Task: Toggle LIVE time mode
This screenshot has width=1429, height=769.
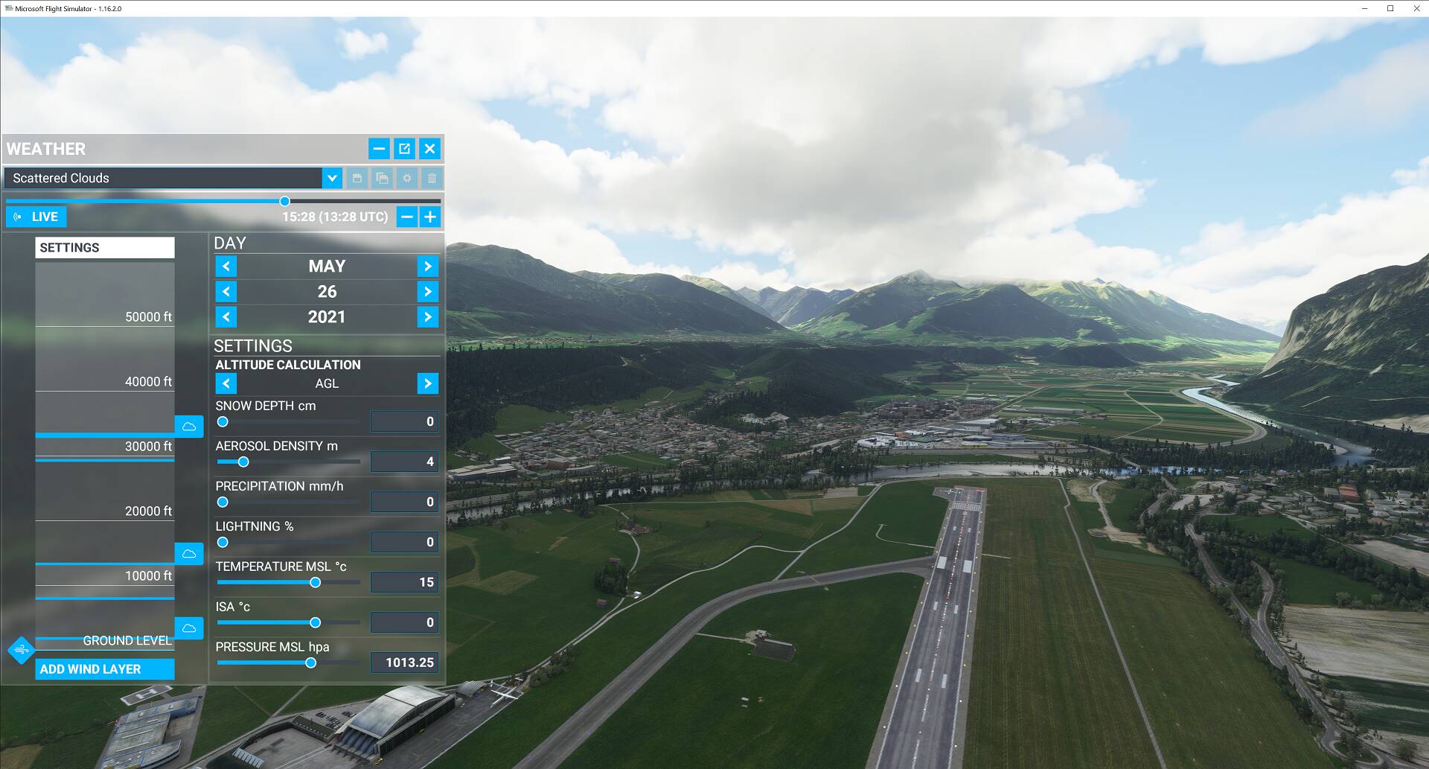Action: click(x=36, y=217)
